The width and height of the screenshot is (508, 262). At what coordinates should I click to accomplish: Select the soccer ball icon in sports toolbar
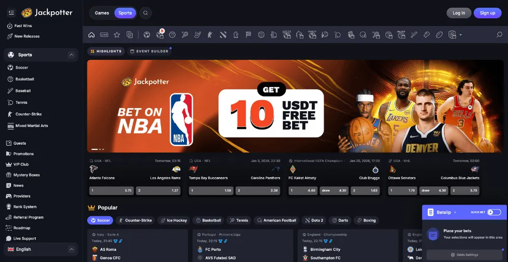click(x=147, y=35)
